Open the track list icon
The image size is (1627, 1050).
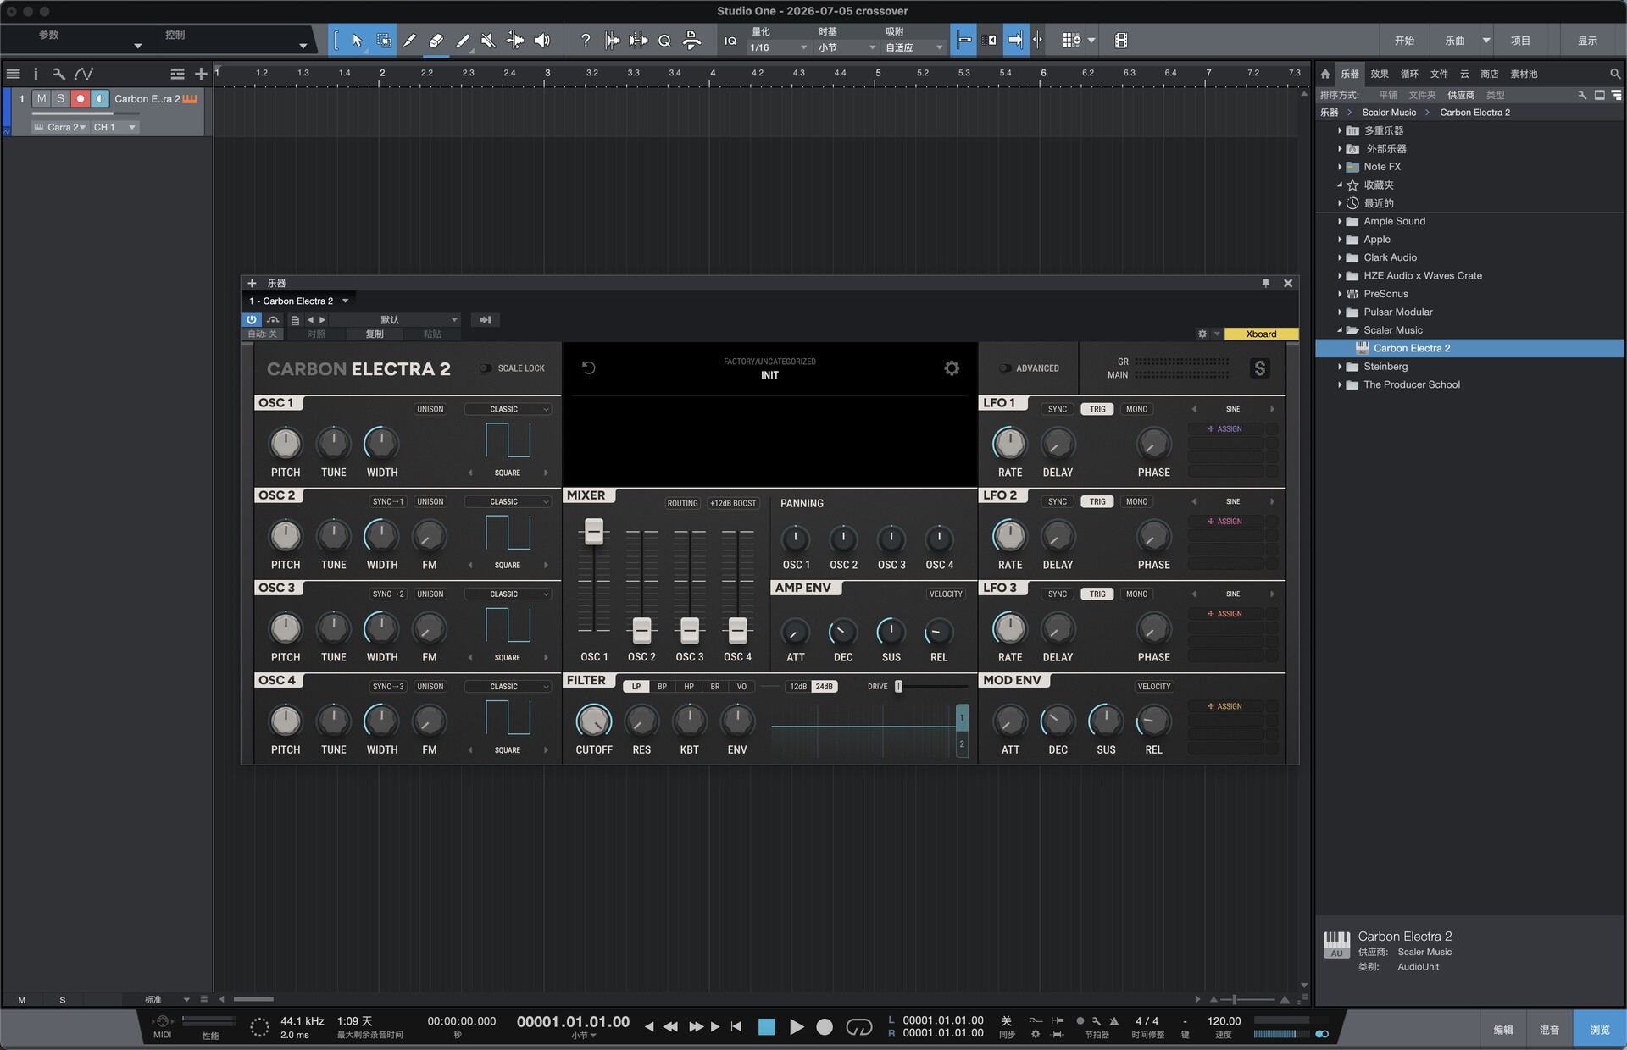[14, 74]
